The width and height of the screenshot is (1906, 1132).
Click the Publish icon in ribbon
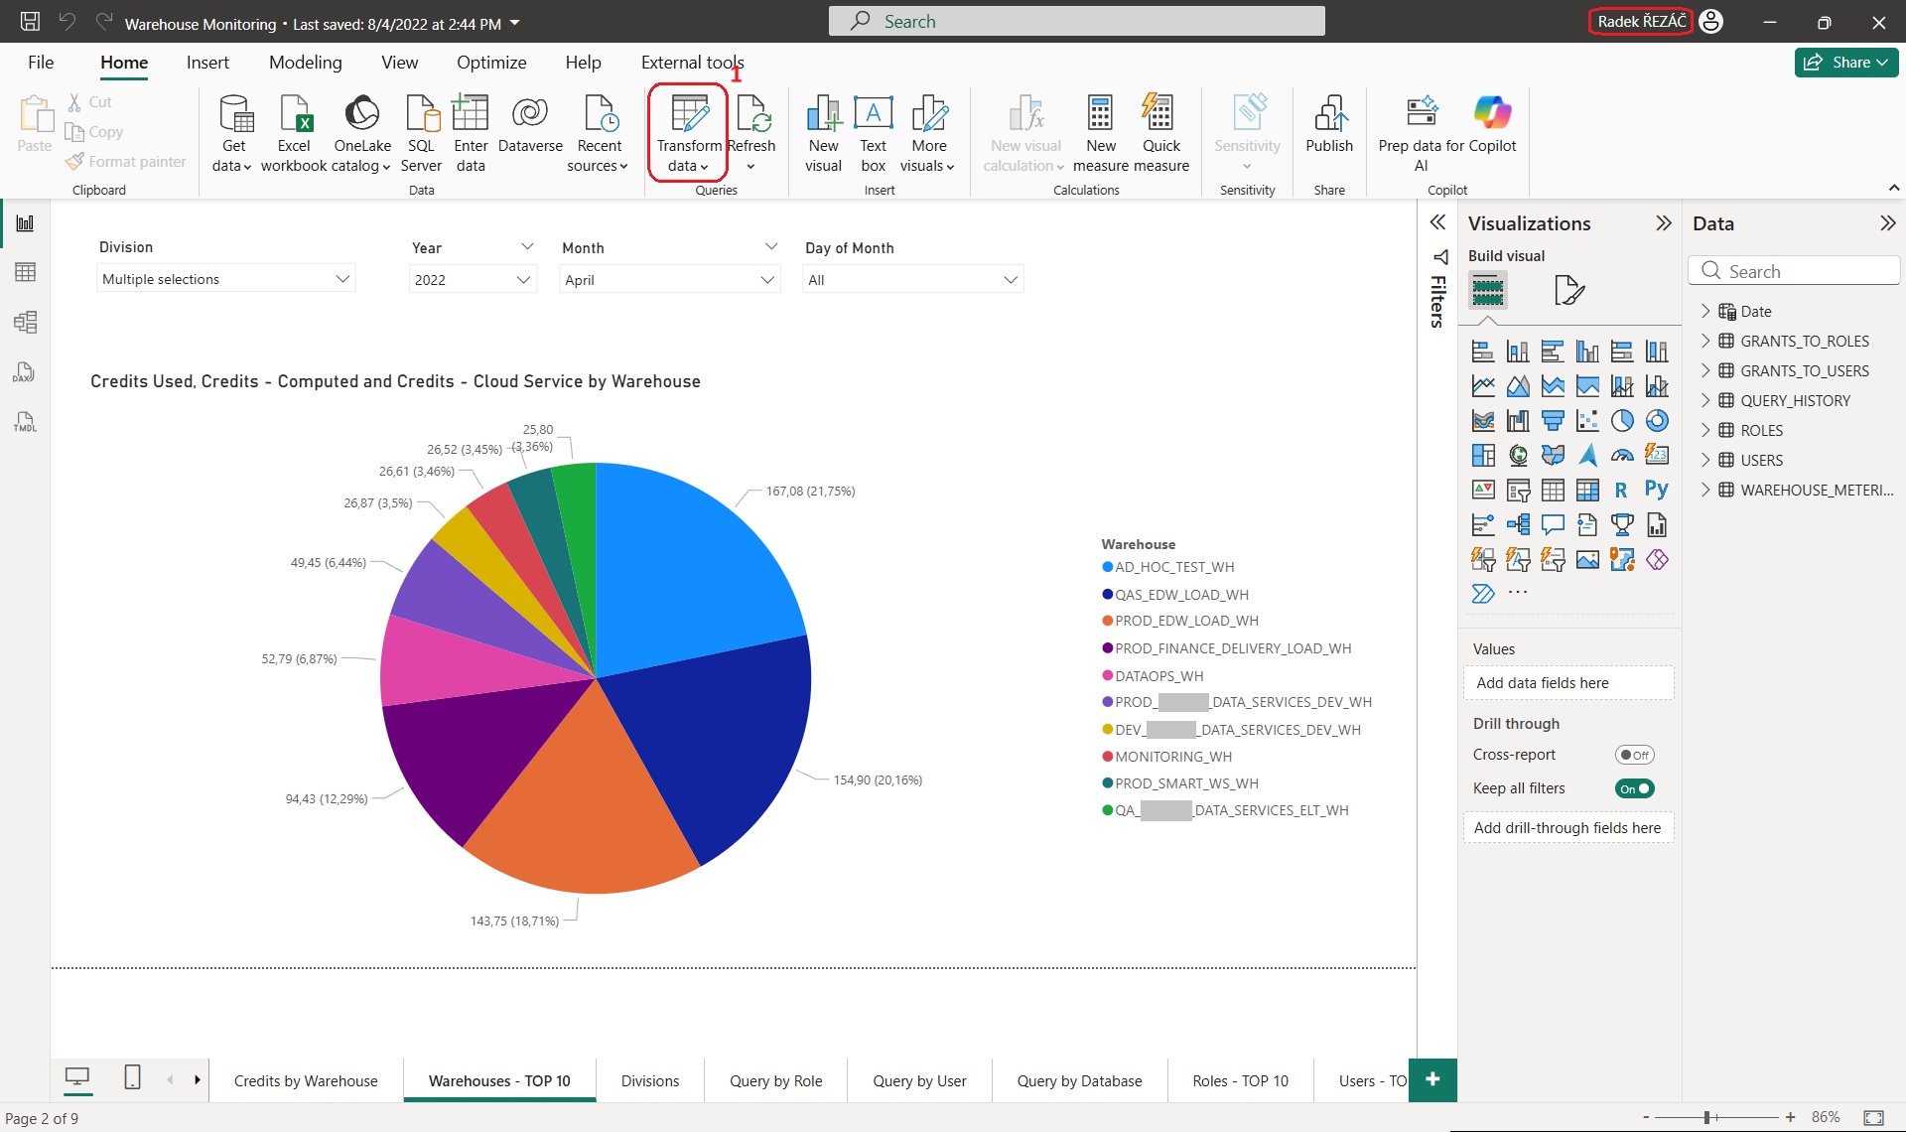point(1328,114)
